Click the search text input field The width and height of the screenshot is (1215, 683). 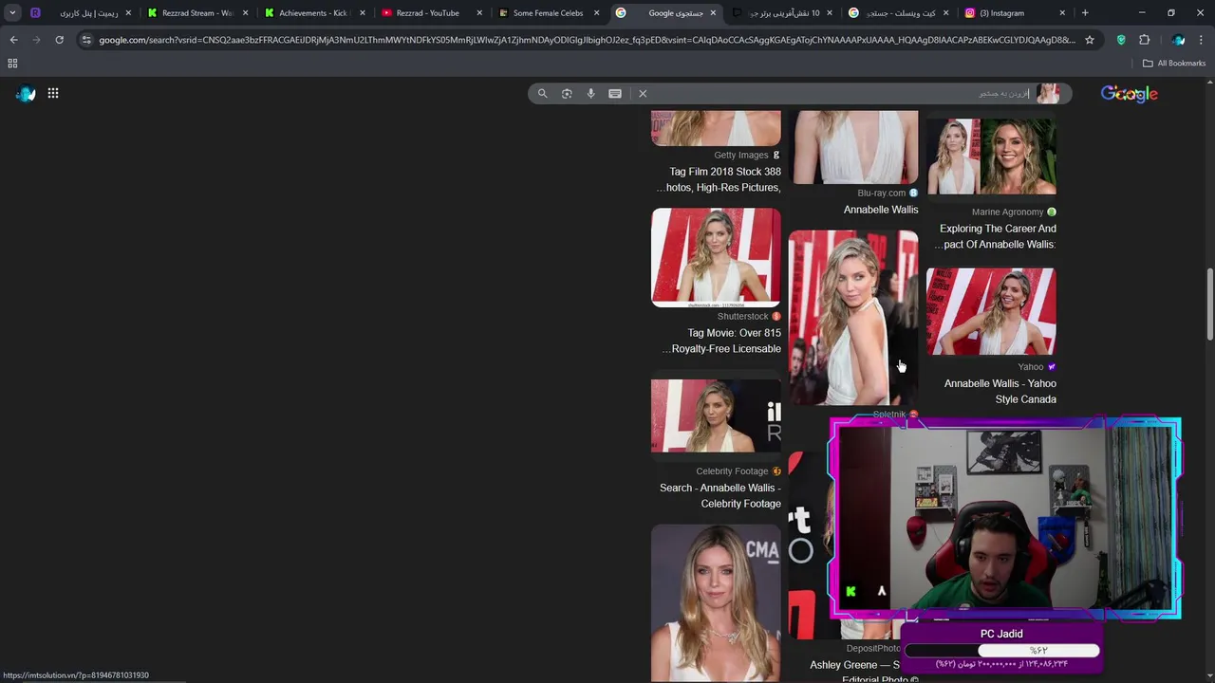pyautogui.click(x=840, y=93)
